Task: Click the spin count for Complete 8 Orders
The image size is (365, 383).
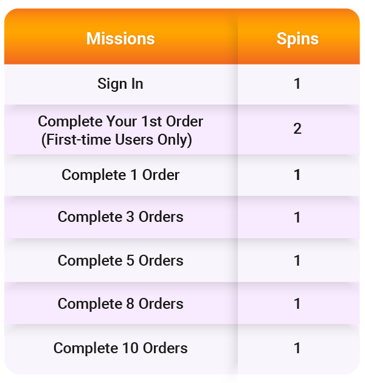Action: tap(297, 303)
